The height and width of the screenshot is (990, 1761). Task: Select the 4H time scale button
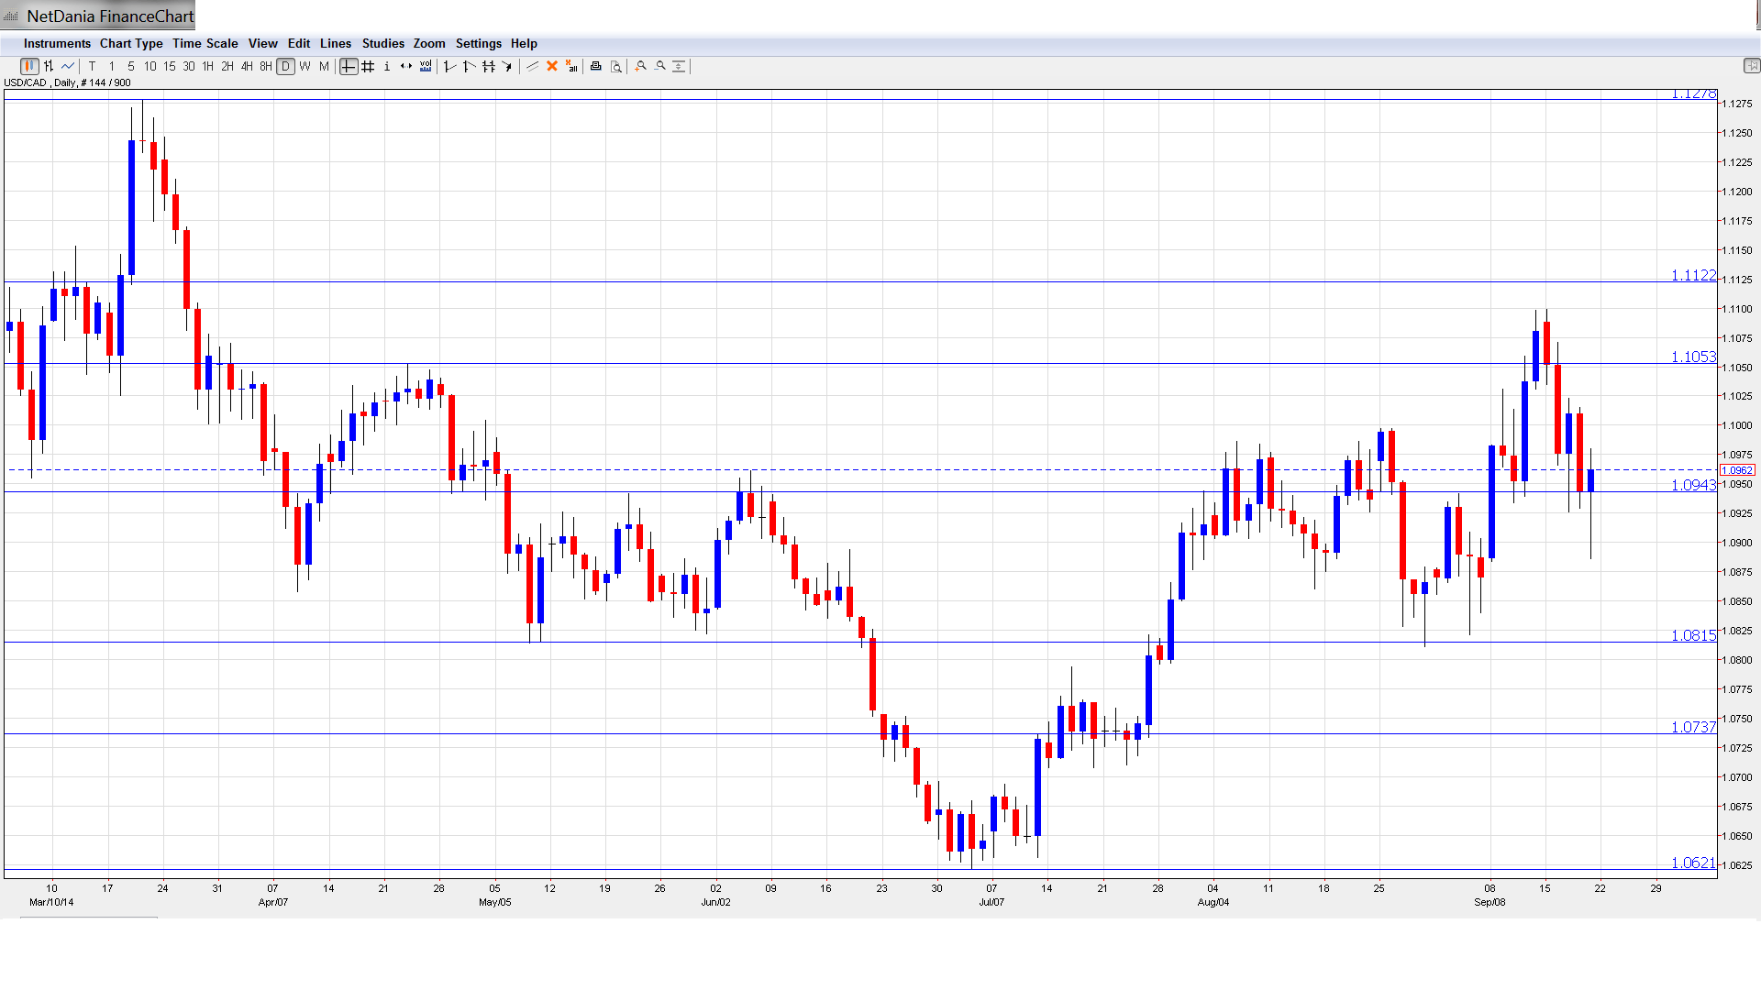[x=247, y=66]
